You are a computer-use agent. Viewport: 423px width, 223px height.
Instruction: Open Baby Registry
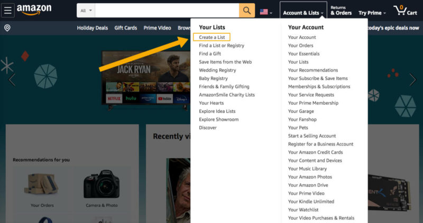click(214, 79)
